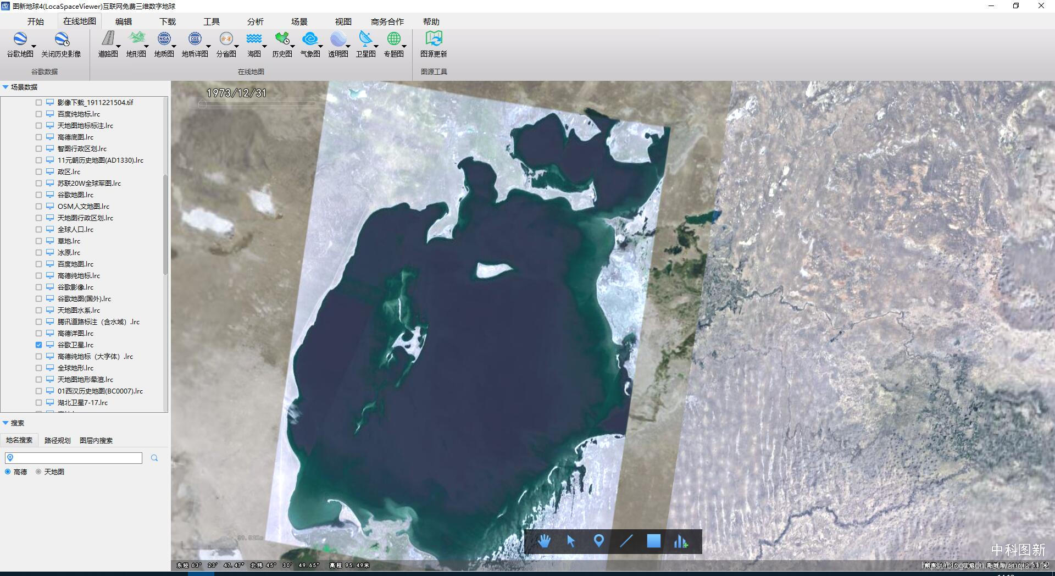Viewport: 1055px width, 576px height.
Task: Click the search magnifier icon
Action: [154, 458]
